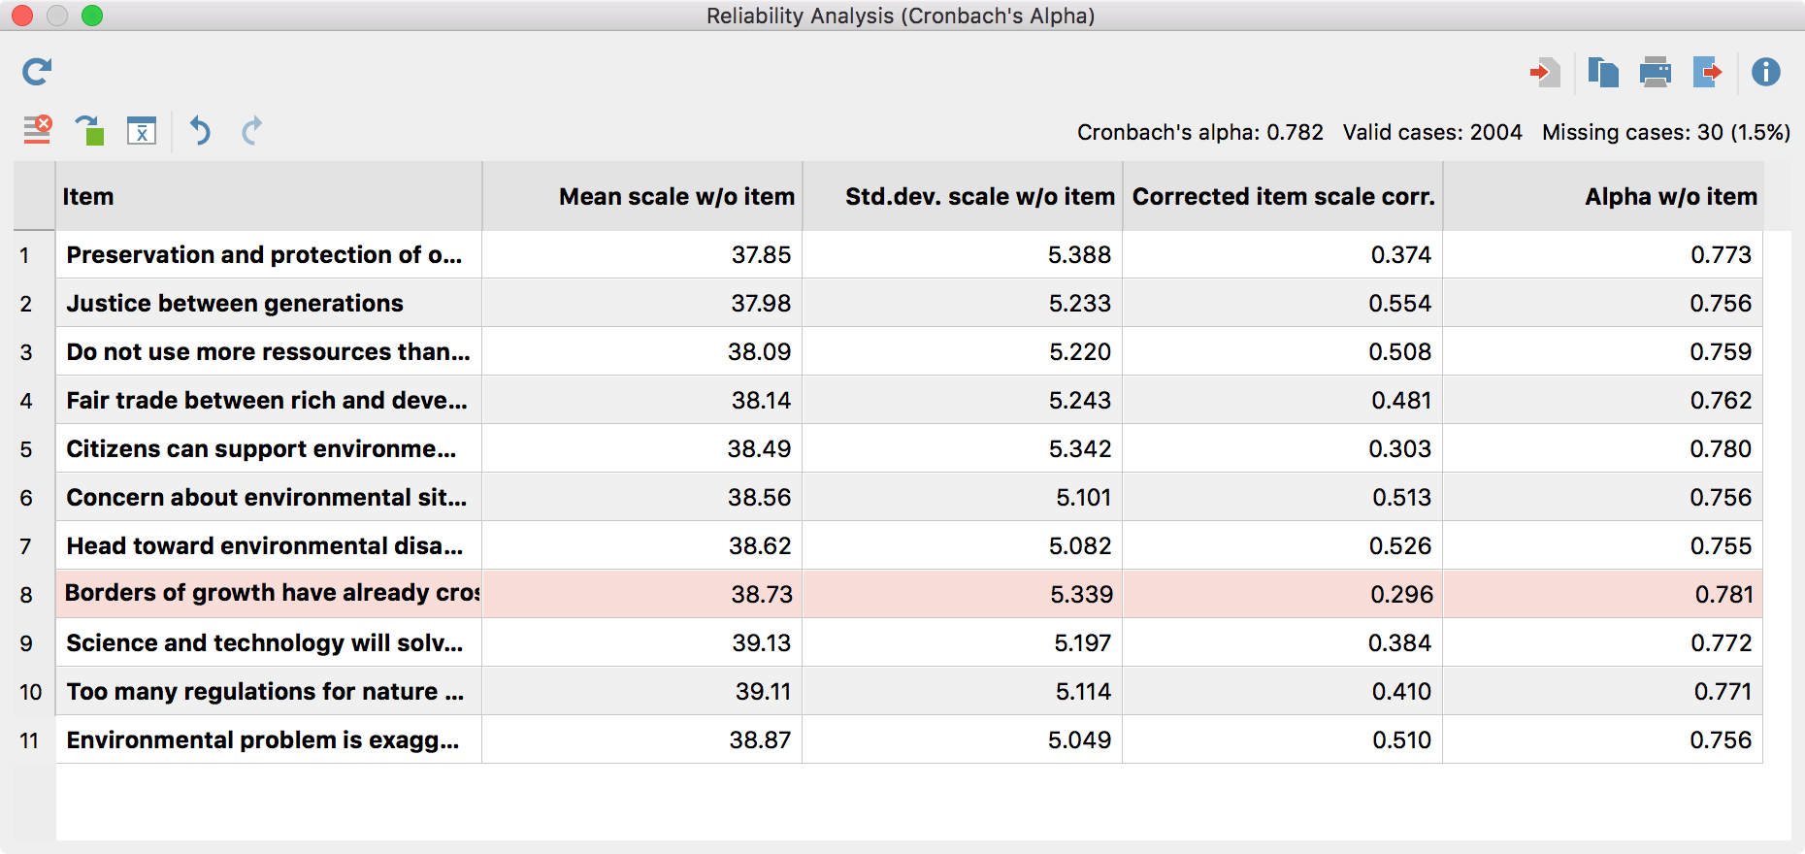Select the Justice between generations row
Viewport: 1805px width, 854px height.
(x=235, y=304)
